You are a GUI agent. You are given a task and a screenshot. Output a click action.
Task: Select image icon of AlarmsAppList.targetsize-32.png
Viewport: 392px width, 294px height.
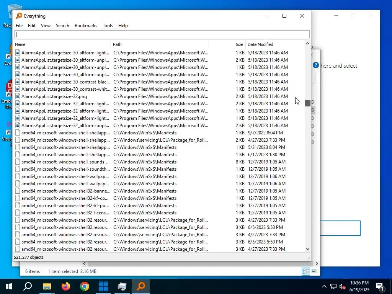coord(18,96)
